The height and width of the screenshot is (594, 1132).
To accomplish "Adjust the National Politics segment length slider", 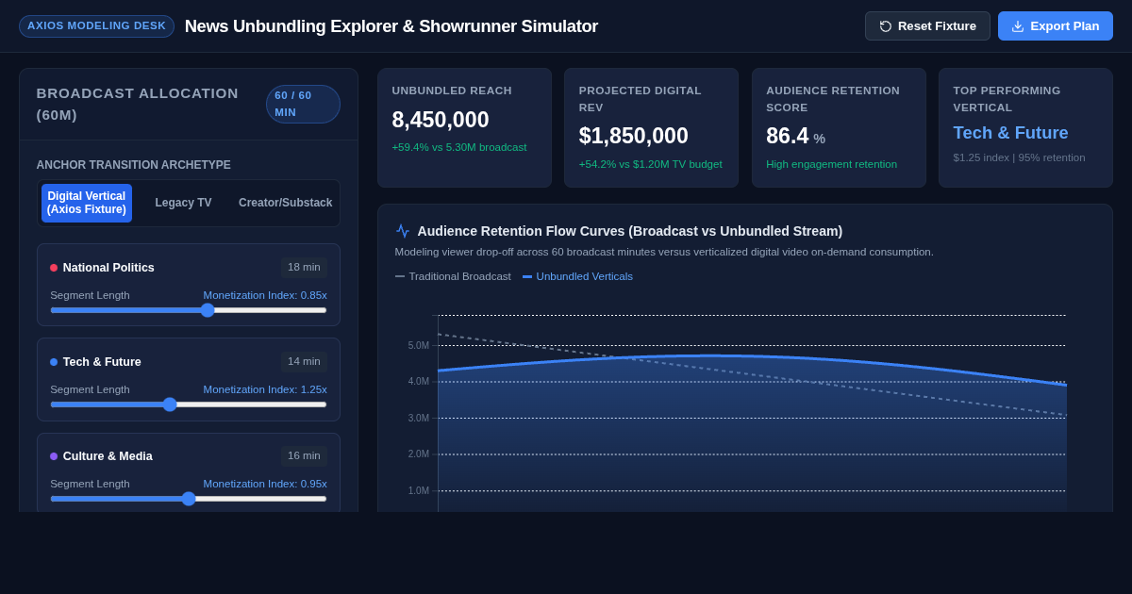I will (189, 310).
